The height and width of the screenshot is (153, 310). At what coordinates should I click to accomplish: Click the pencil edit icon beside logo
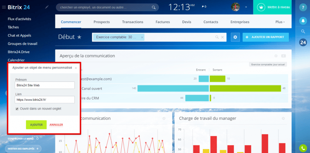(x=46, y=7)
